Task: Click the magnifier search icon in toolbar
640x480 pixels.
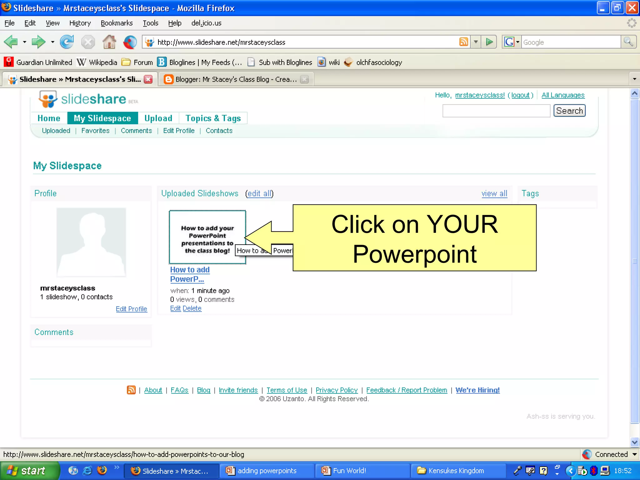Action: 628,42
